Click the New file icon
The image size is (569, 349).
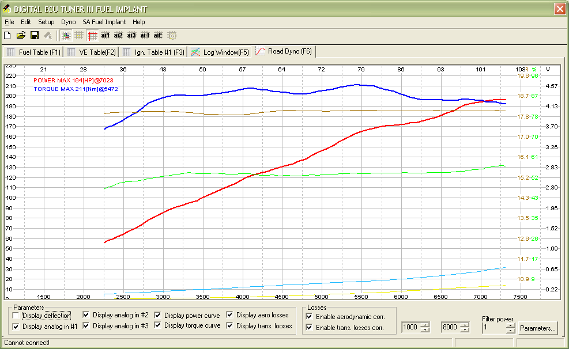[x=7, y=35]
